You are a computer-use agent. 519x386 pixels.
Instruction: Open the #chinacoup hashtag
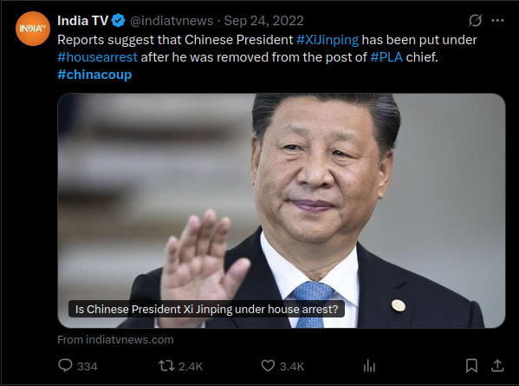94,75
